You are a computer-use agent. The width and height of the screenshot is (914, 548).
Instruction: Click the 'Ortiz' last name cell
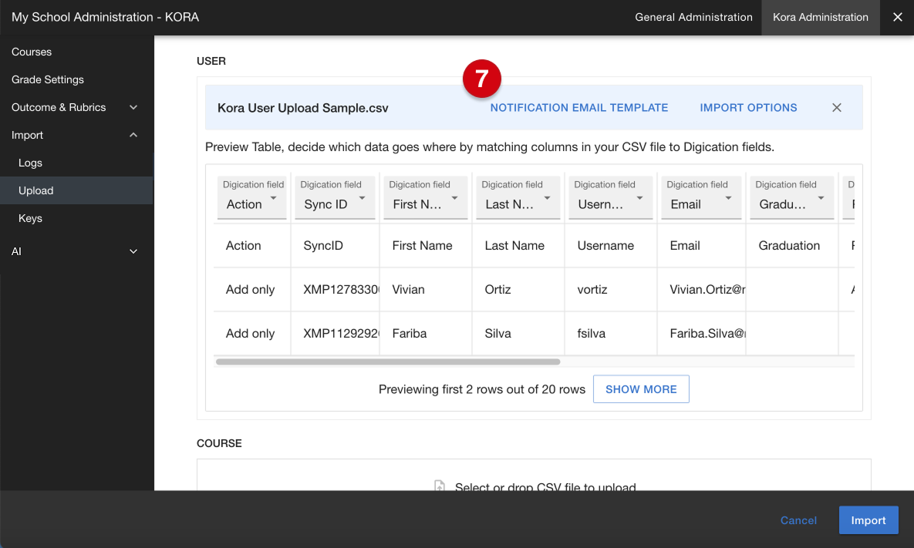click(x=518, y=290)
